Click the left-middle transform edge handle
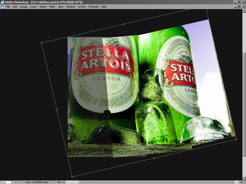The width and height of the screenshot is (246, 184). coord(57,110)
